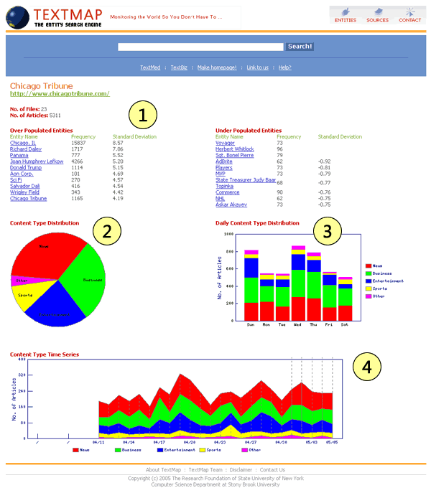Click yellow Sports swatch under time series
Screen dimensions: 431x493
coord(203,450)
